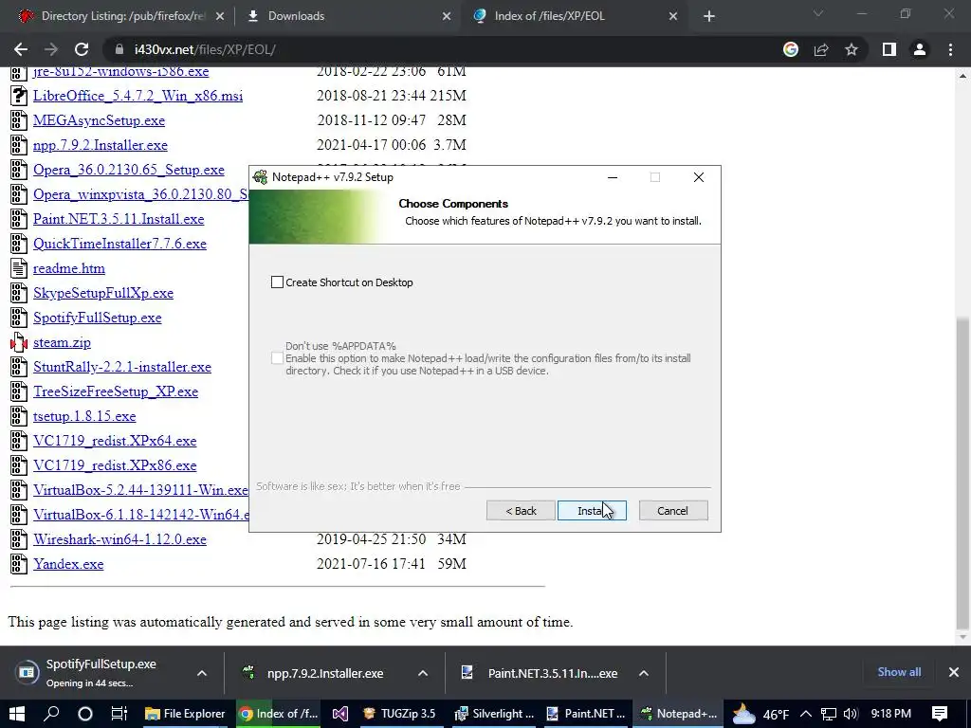Close the downloads shelf with X
The image size is (971, 728).
(x=954, y=672)
